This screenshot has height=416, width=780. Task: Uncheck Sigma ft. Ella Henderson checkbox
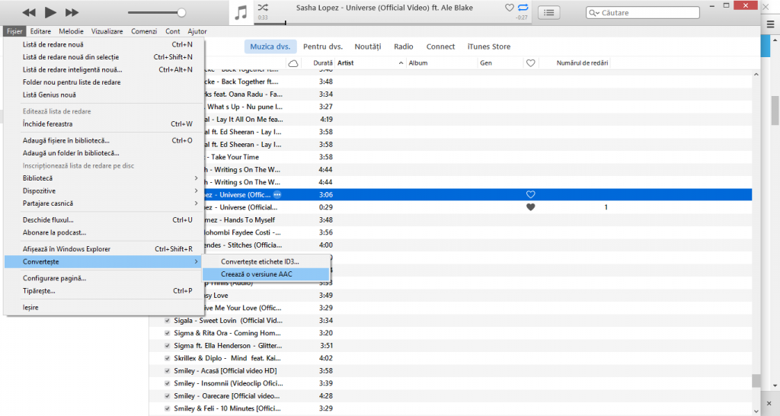coord(167,346)
